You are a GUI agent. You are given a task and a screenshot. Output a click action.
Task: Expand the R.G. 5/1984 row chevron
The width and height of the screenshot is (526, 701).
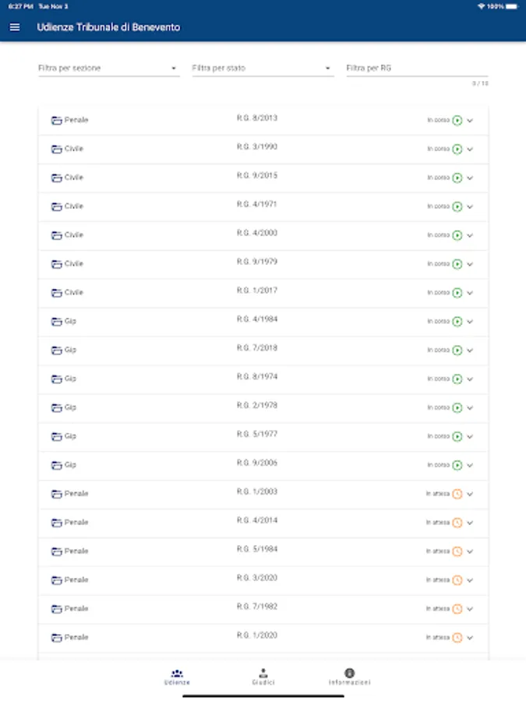[x=470, y=551]
